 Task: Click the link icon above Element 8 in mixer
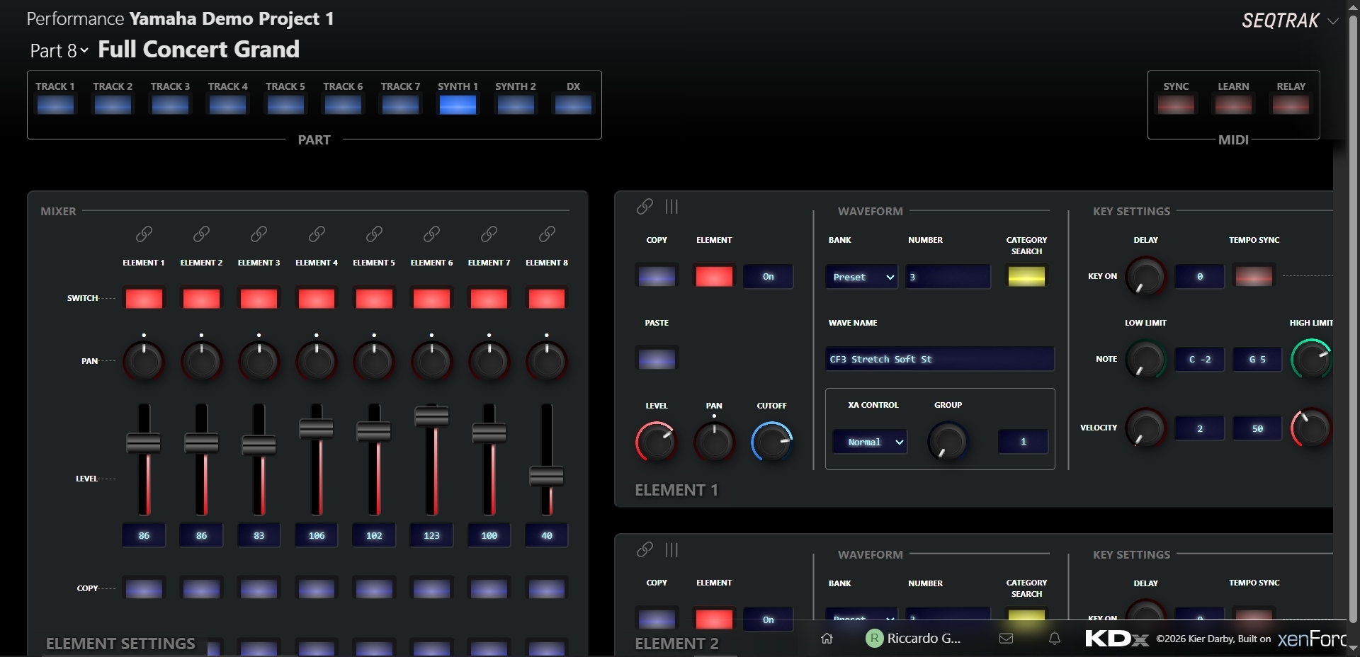(x=547, y=234)
